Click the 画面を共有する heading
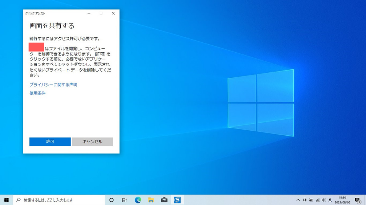This screenshot has height=205, width=366. 52,26
